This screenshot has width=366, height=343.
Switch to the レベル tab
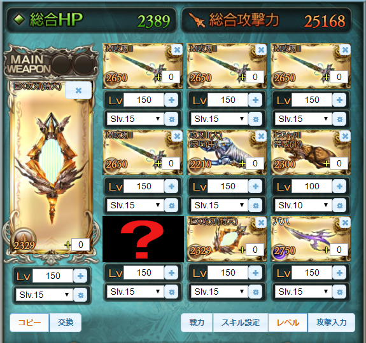pyautogui.click(x=288, y=323)
